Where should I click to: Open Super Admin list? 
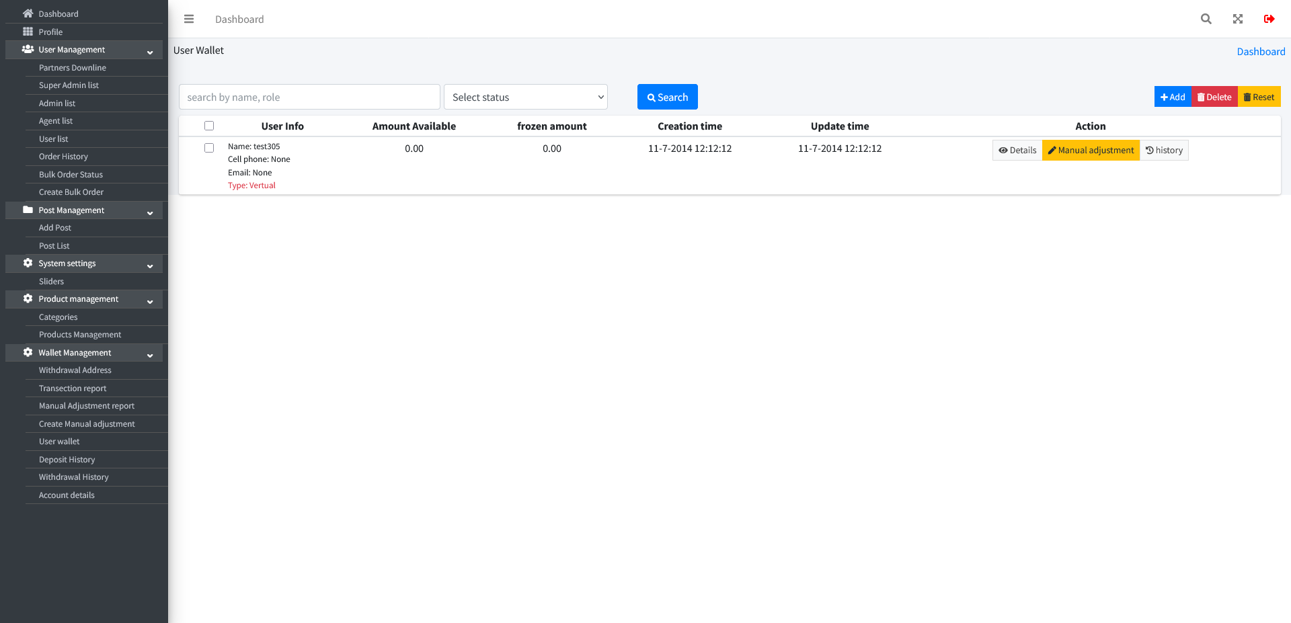(69, 85)
